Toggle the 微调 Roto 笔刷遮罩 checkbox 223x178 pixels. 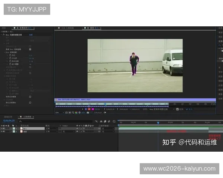click(x=30, y=49)
